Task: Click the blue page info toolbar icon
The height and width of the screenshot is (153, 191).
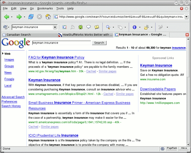Action: [x=134, y=27]
